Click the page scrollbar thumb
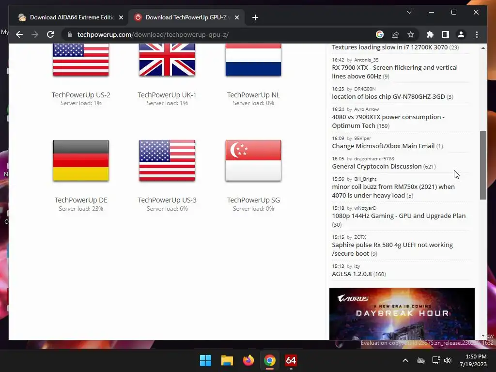Screen dimensions: 496x372 click(483, 165)
